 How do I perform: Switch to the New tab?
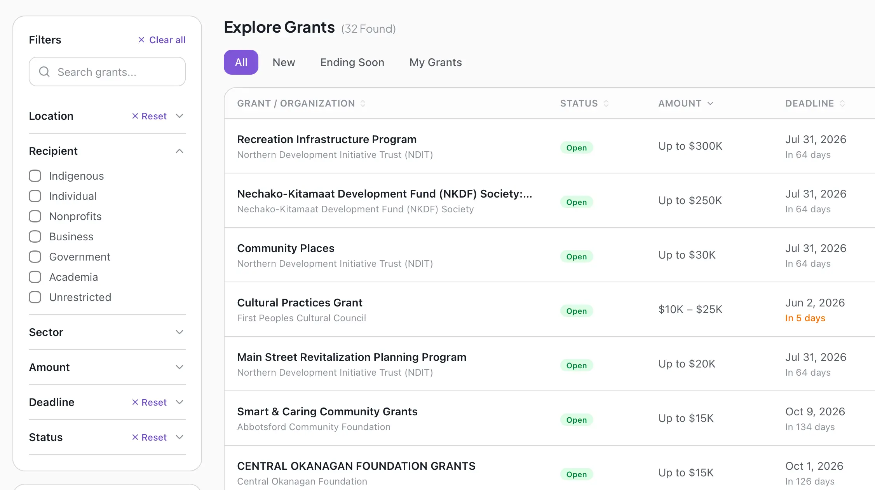[x=284, y=62]
